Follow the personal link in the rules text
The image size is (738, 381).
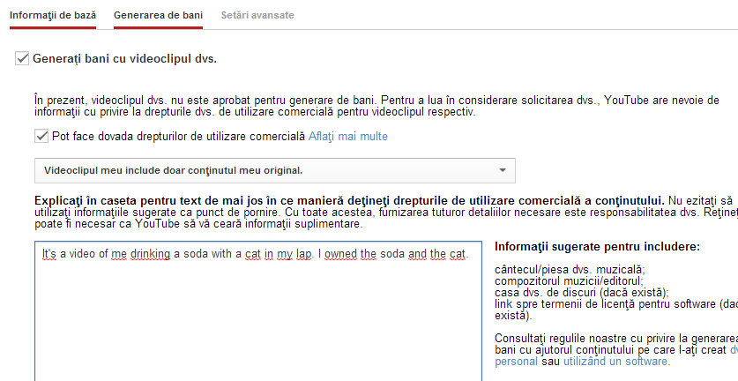pyautogui.click(x=516, y=362)
